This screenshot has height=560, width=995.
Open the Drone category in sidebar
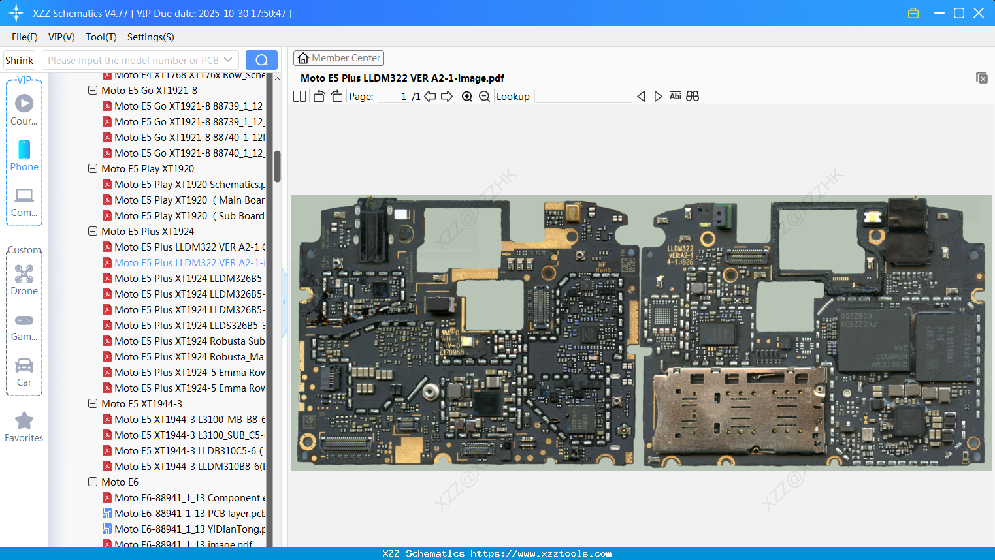click(x=24, y=280)
